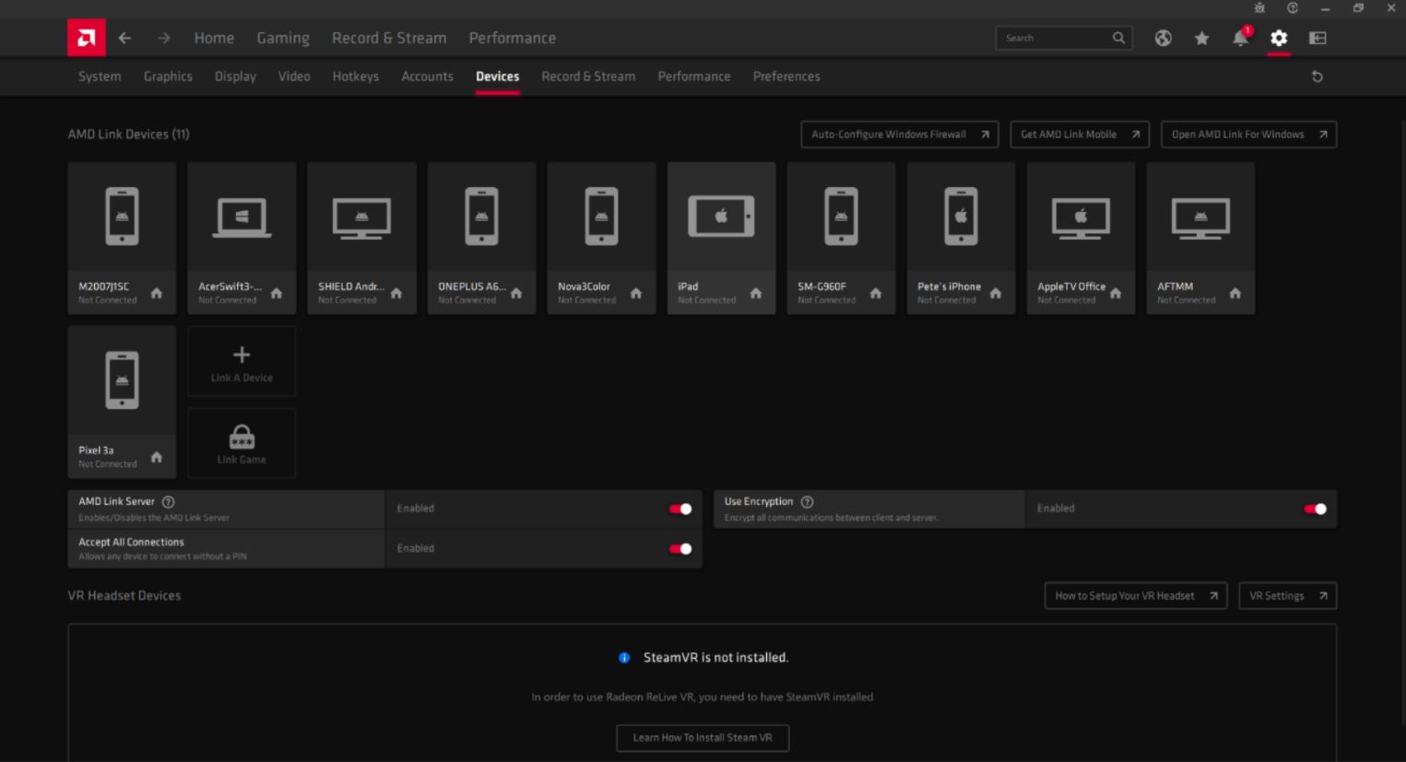This screenshot has height=762, width=1406.
Task: Click home icon on ONEPLUS A6 device
Action: 516,293
